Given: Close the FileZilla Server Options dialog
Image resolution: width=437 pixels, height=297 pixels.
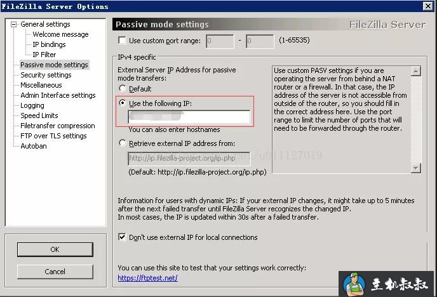Looking at the screenshot, I should [x=427, y=6].
